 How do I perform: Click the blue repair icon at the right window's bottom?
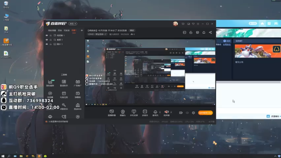click(268, 116)
